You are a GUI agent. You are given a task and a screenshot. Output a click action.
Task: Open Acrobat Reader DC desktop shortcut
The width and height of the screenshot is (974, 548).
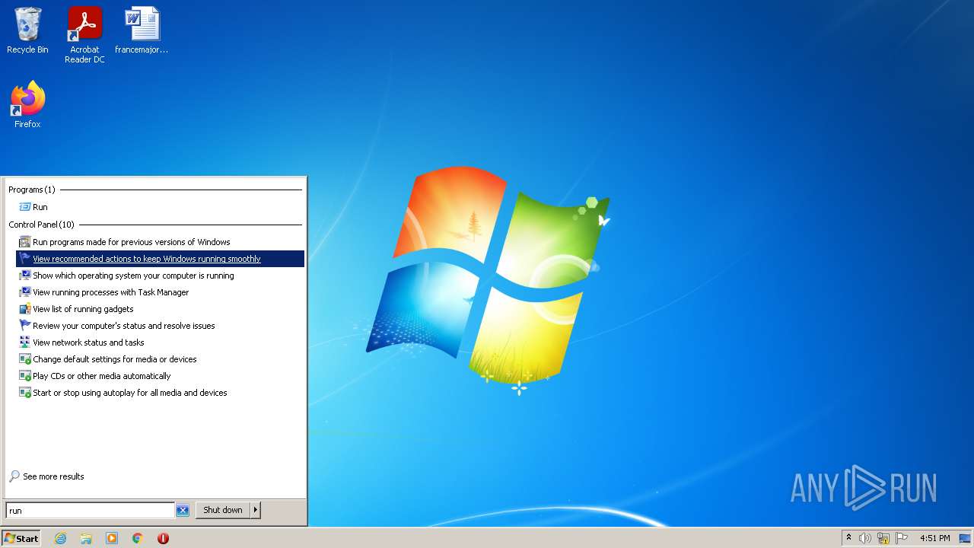84,34
